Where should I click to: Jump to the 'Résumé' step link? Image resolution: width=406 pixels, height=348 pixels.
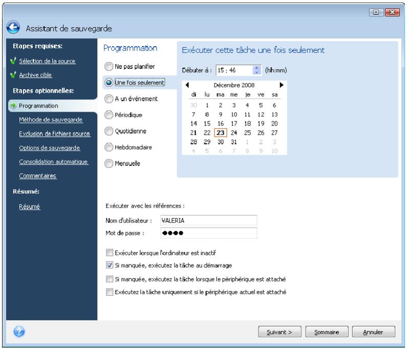30,207
